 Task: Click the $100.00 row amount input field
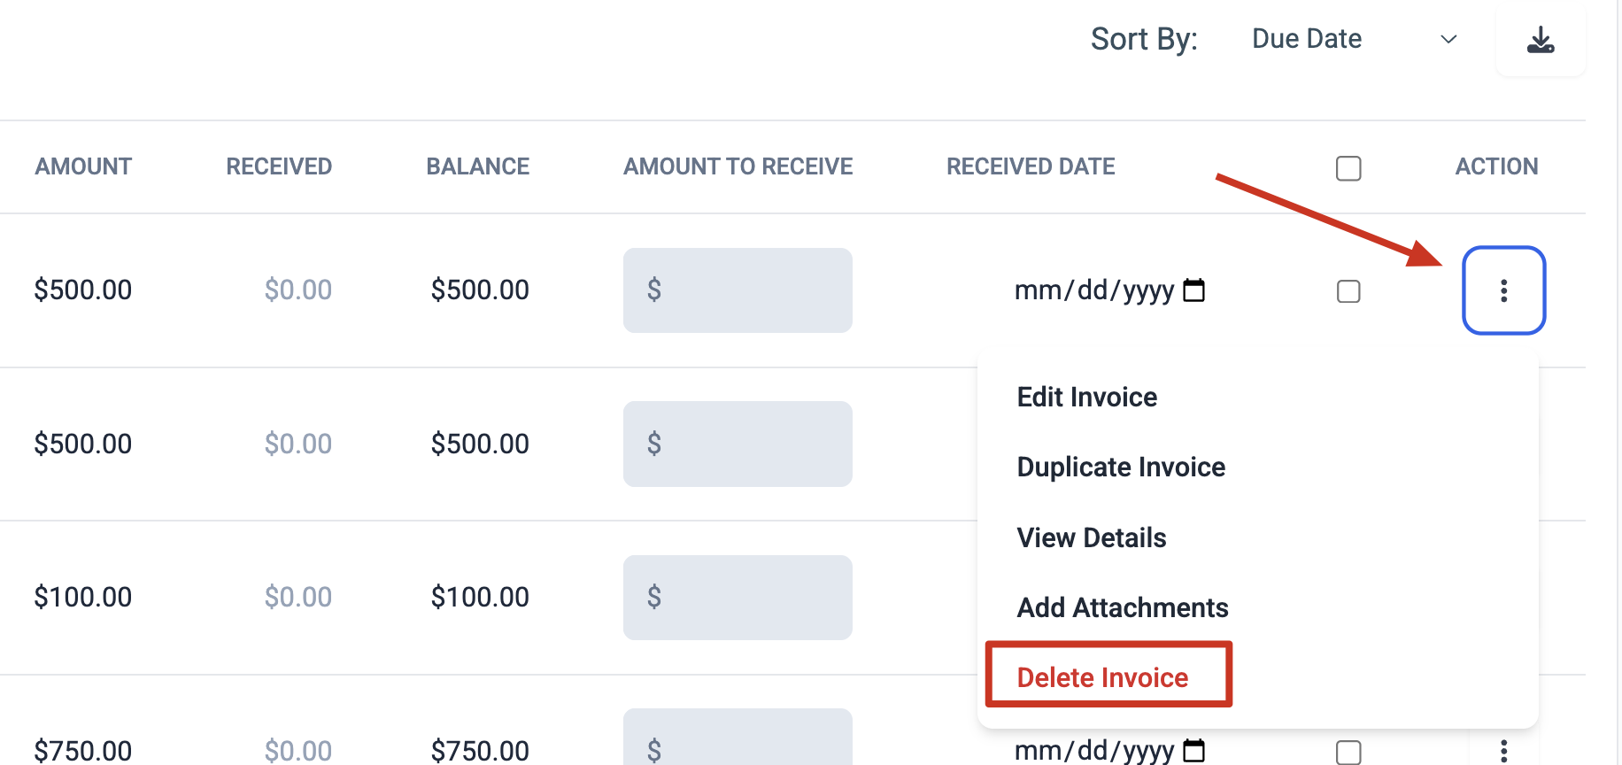point(738,598)
